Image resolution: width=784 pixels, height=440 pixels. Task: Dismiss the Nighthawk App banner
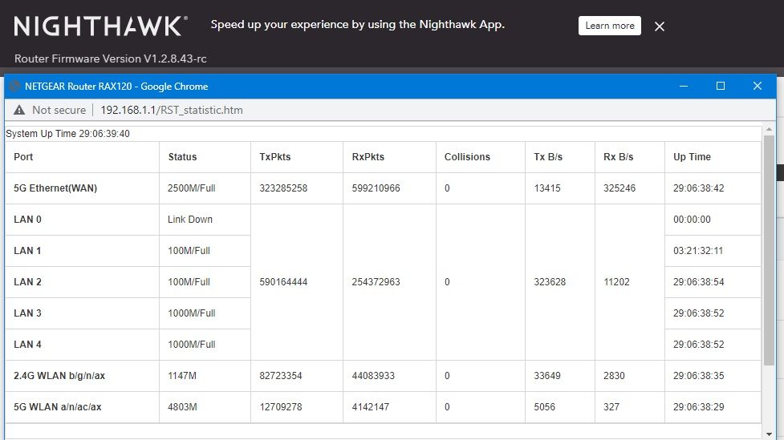click(660, 26)
